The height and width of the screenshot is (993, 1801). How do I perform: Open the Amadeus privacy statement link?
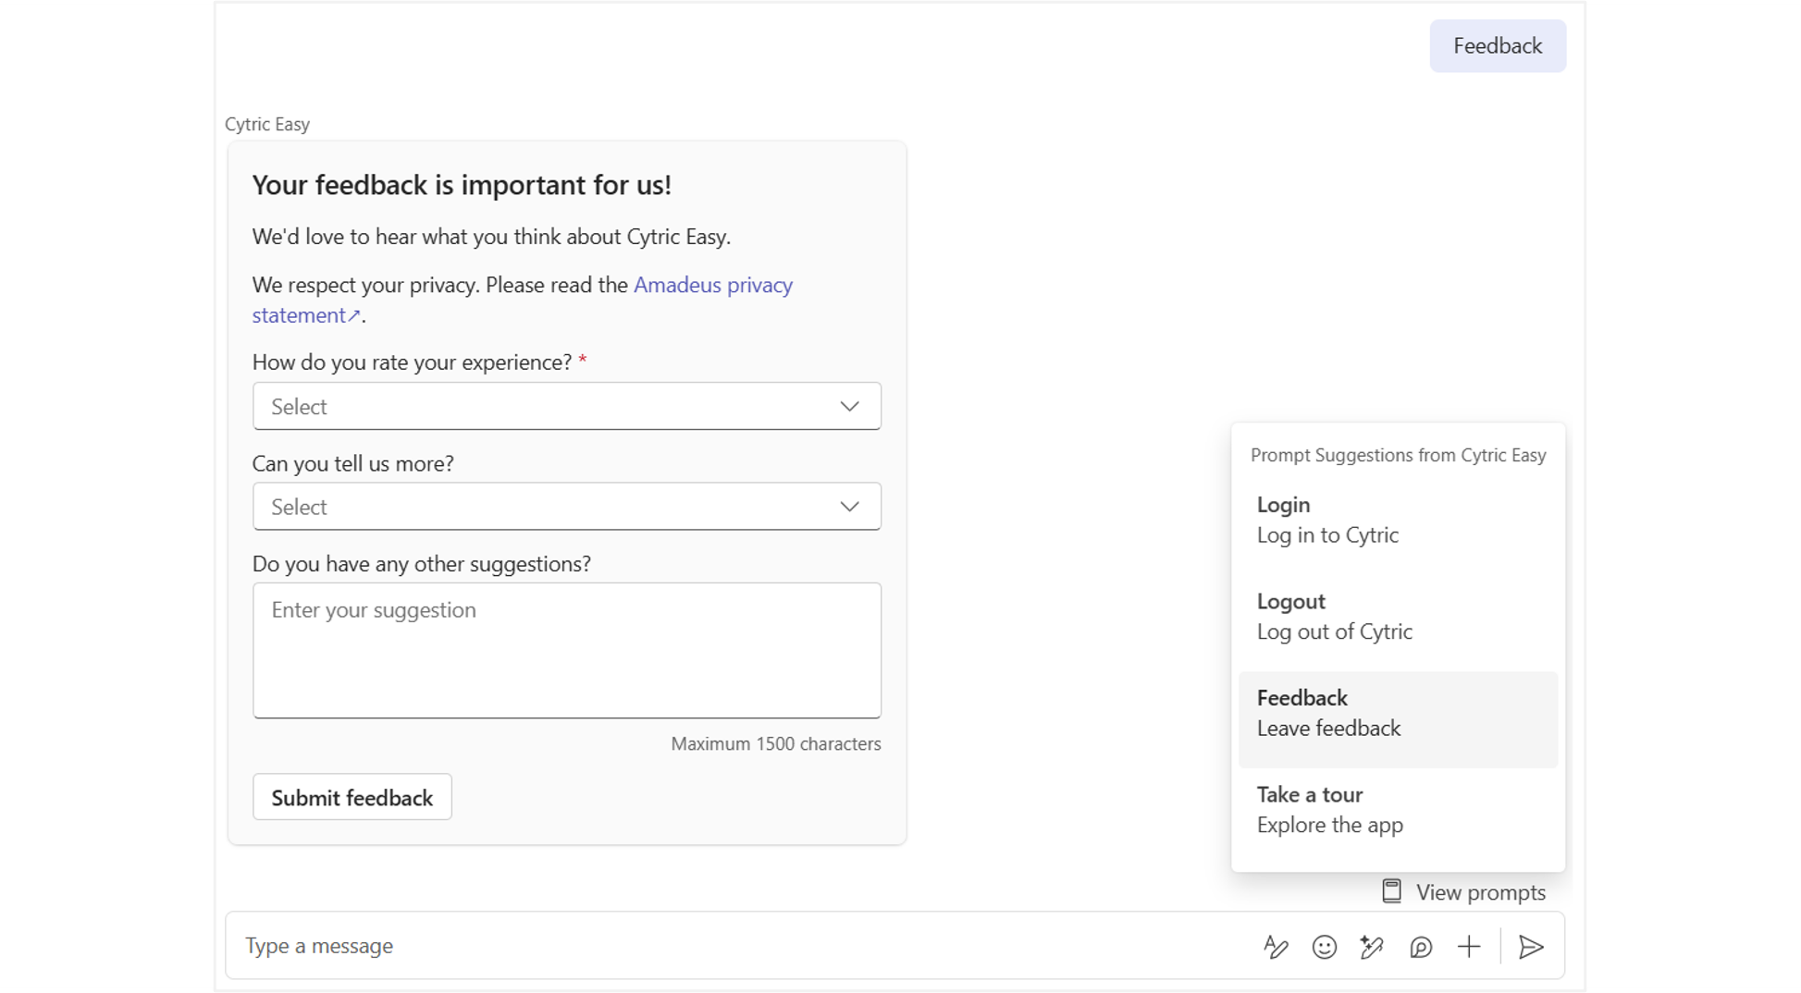[x=712, y=286]
